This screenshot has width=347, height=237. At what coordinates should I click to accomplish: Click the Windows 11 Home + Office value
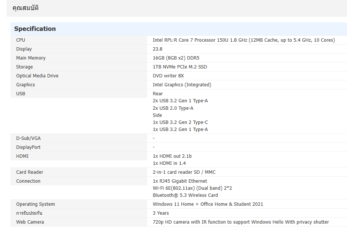[x=208, y=204]
